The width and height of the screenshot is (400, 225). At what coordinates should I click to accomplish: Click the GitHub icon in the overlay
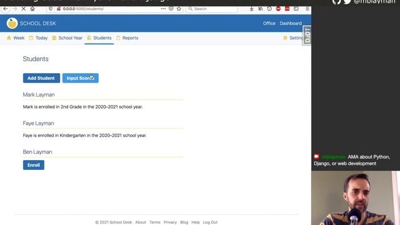pyautogui.click(x=337, y=2)
